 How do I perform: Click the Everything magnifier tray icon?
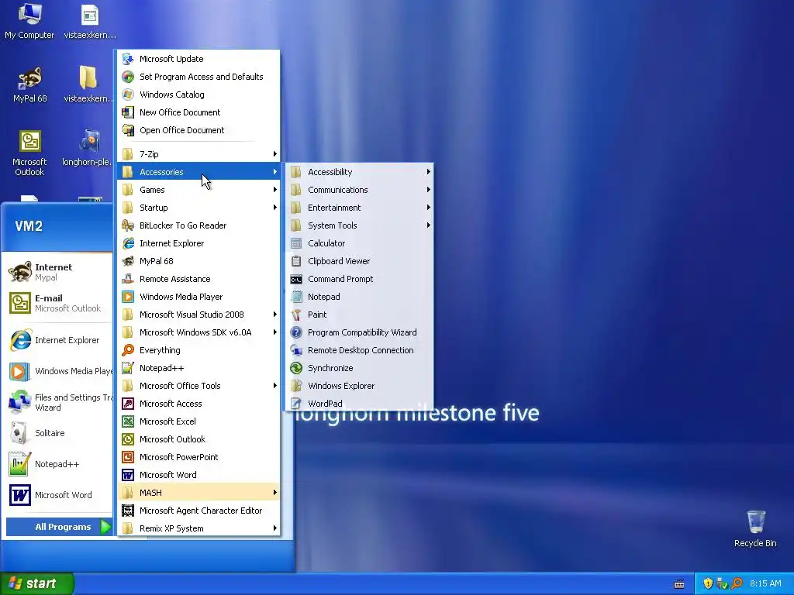point(737,583)
